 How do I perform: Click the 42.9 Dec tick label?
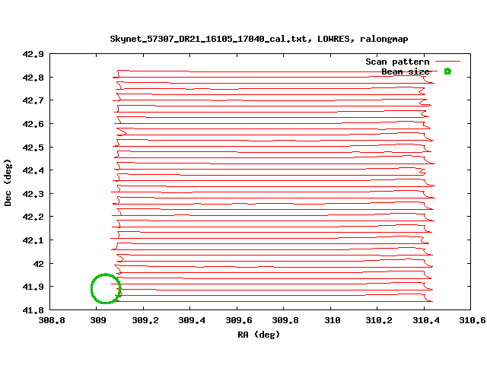(x=33, y=54)
